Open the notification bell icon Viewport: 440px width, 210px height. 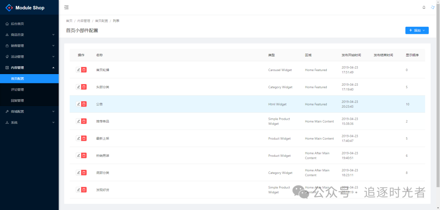[424, 7]
